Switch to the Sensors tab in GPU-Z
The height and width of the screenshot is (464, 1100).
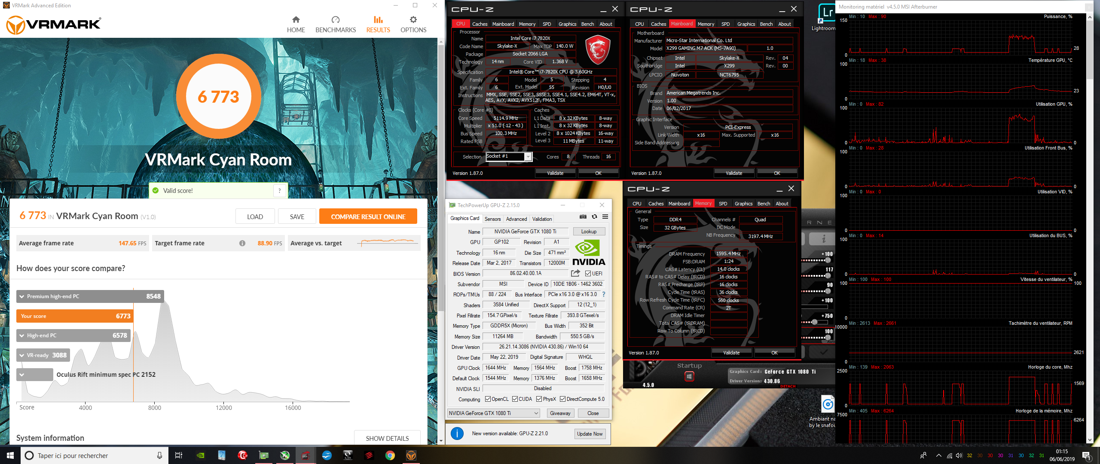tap(492, 219)
